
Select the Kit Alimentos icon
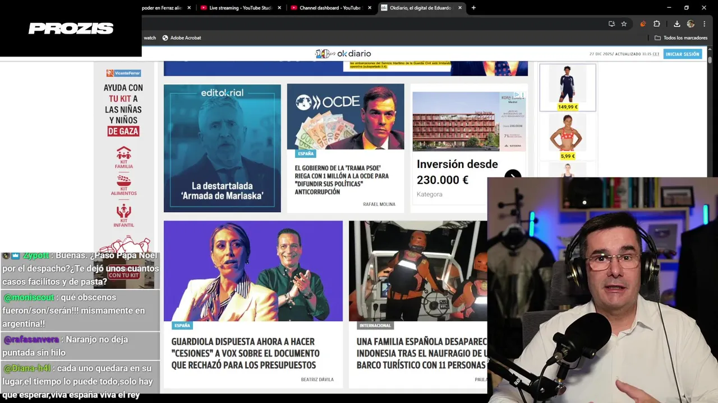(x=123, y=185)
